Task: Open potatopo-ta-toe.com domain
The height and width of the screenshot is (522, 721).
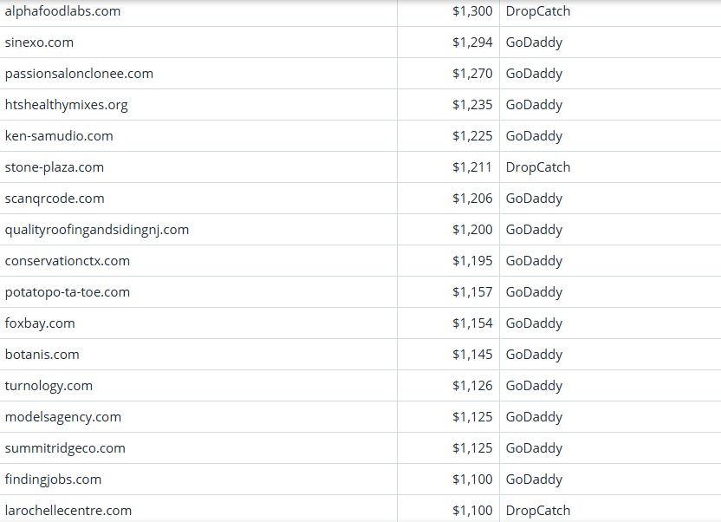Action: point(67,292)
